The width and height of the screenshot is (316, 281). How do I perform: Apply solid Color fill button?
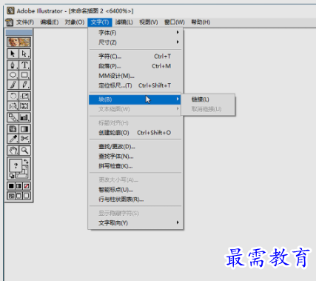point(11,186)
